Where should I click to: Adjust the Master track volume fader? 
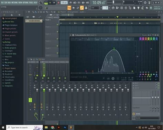point(37,90)
